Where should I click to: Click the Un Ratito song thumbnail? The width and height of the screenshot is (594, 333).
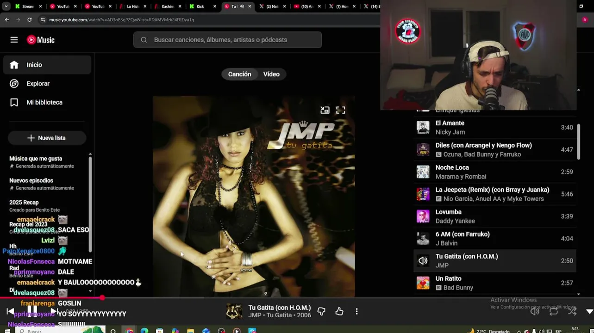point(423,283)
